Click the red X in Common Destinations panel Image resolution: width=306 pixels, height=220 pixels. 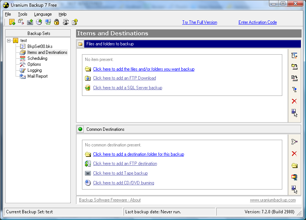(x=294, y=154)
